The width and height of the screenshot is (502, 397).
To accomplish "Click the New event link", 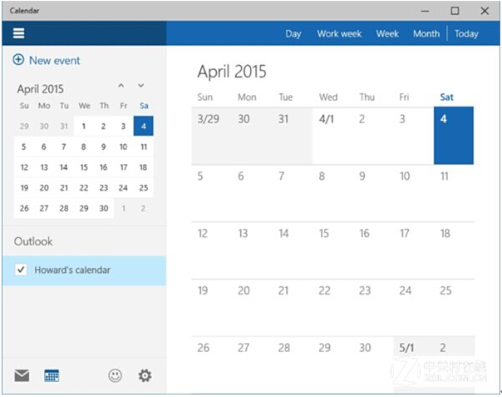I will click(54, 61).
